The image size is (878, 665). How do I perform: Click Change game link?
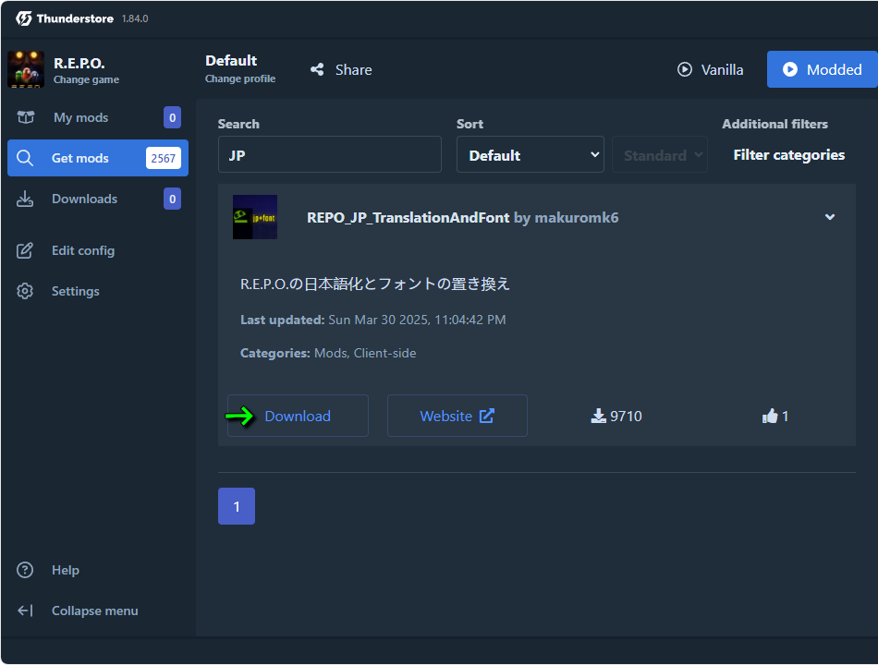point(86,79)
